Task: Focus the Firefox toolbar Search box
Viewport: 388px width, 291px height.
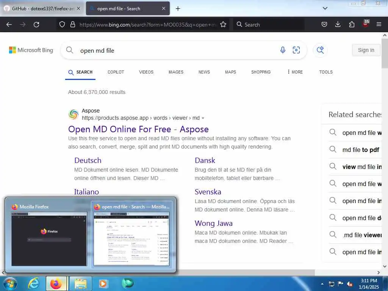Action: point(269,25)
